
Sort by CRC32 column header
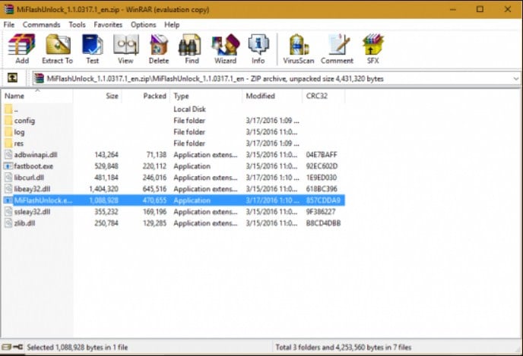(x=324, y=96)
